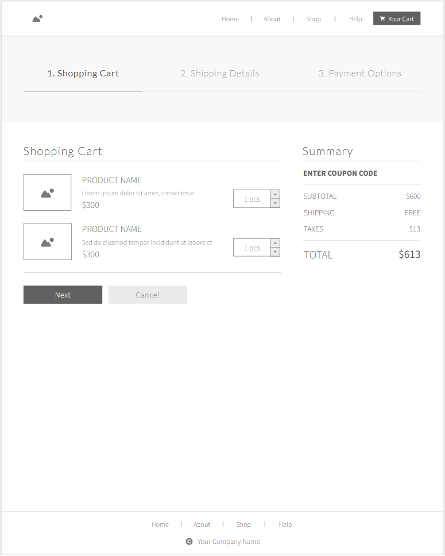Viewport: 445px width, 556px height.
Task: Open Help in top navigation
Action: [355, 19]
